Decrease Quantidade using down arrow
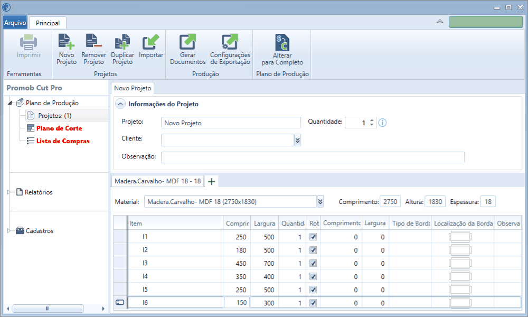The width and height of the screenshot is (528, 317). 372,125
